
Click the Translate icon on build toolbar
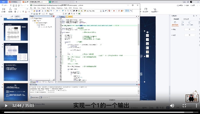pyautogui.click(x=32, y=14)
